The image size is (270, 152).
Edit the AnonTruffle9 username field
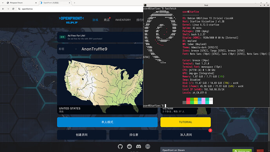[x=111, y=49]
